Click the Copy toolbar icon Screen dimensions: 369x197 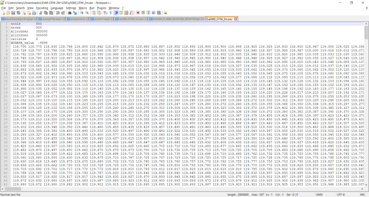[46, 13]
